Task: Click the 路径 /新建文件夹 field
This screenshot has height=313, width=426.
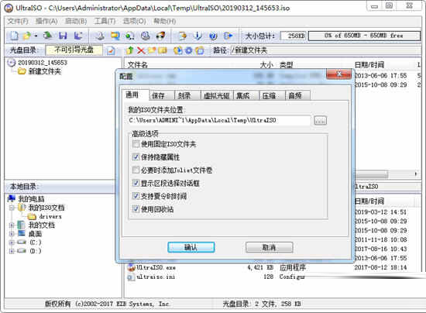Action: point(325,50)
